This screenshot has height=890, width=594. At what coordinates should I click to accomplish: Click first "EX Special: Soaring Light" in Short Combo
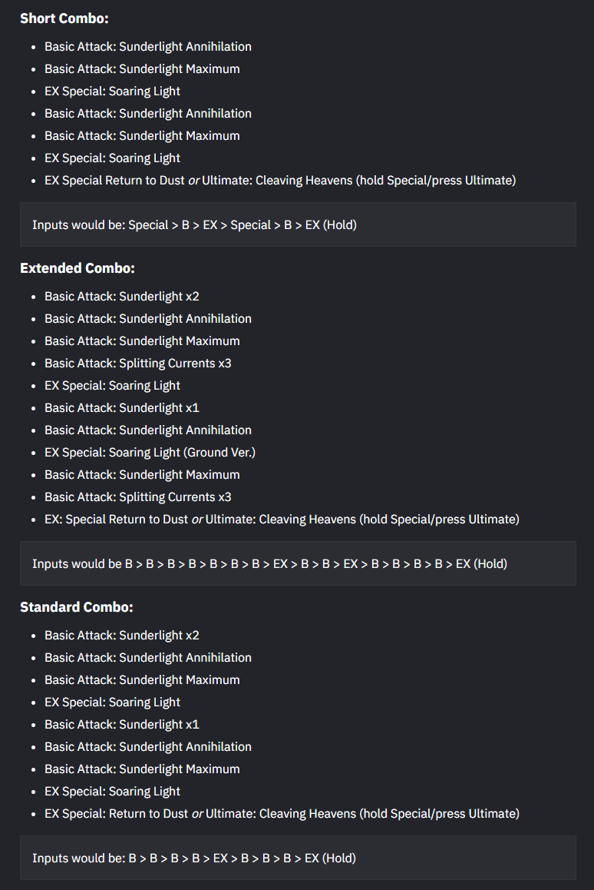(x=113, y=91)
